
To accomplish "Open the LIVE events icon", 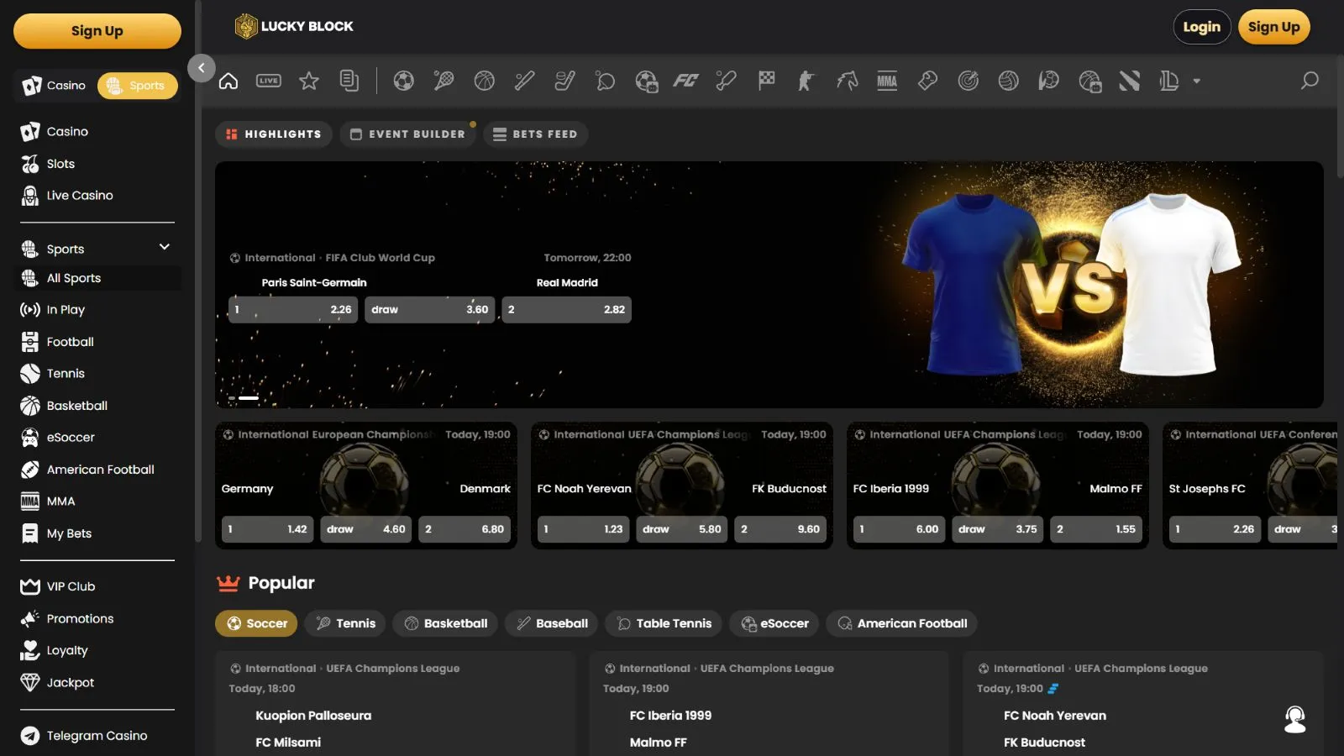I will [269, 81].
